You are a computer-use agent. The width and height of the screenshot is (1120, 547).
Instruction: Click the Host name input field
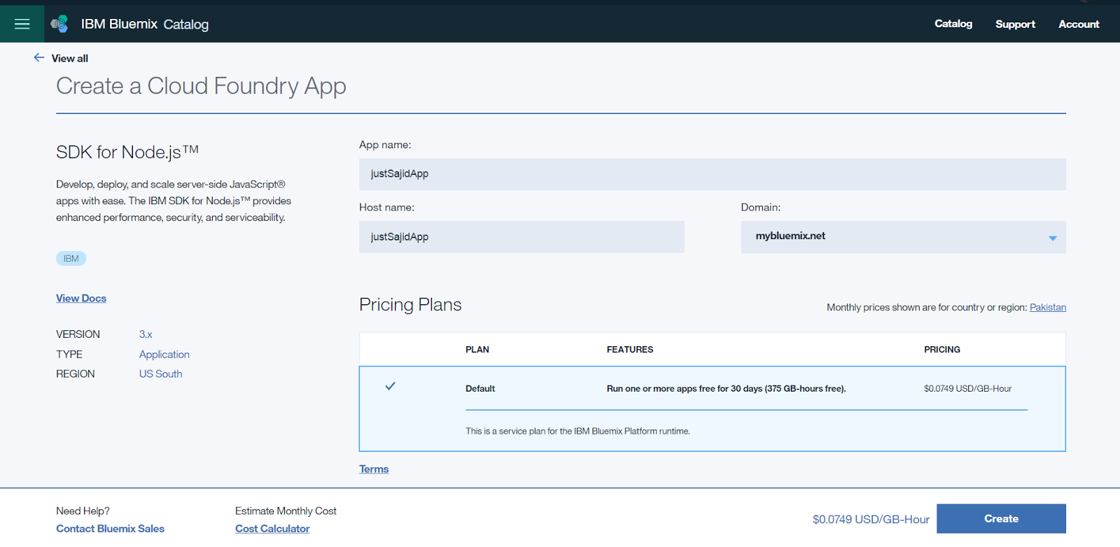[x=521, y=237]
